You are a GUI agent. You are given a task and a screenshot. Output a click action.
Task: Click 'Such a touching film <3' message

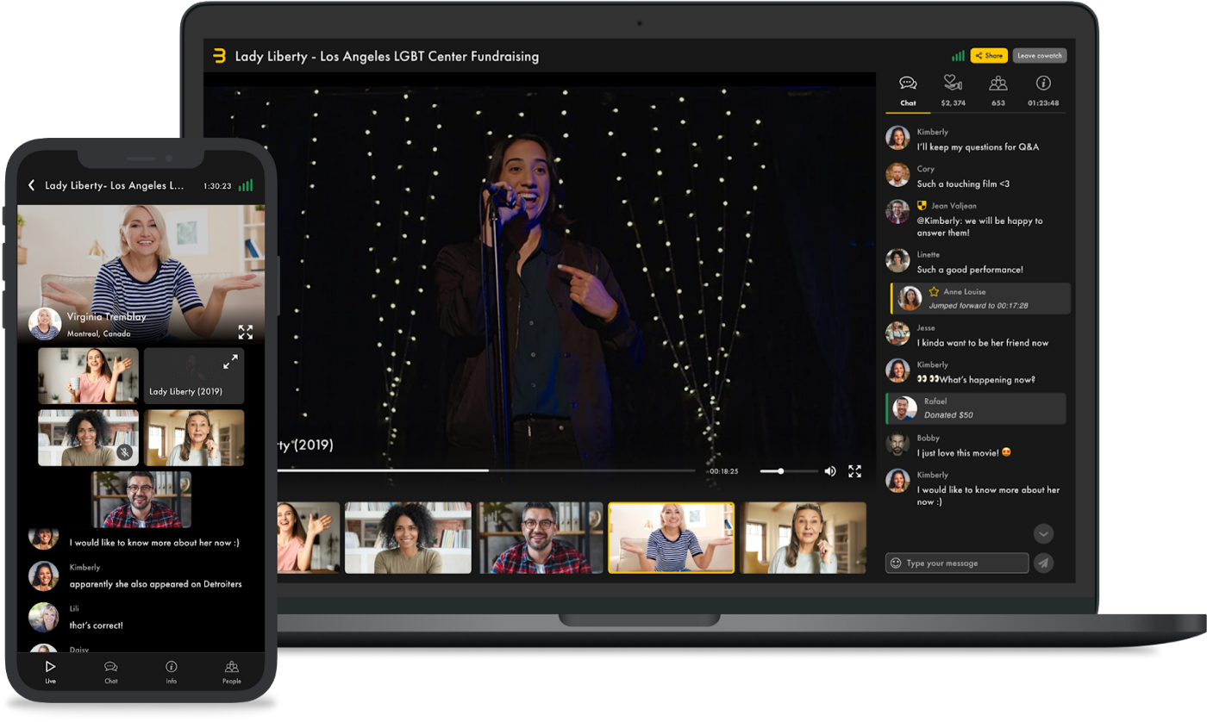click(x=963, y=184)
